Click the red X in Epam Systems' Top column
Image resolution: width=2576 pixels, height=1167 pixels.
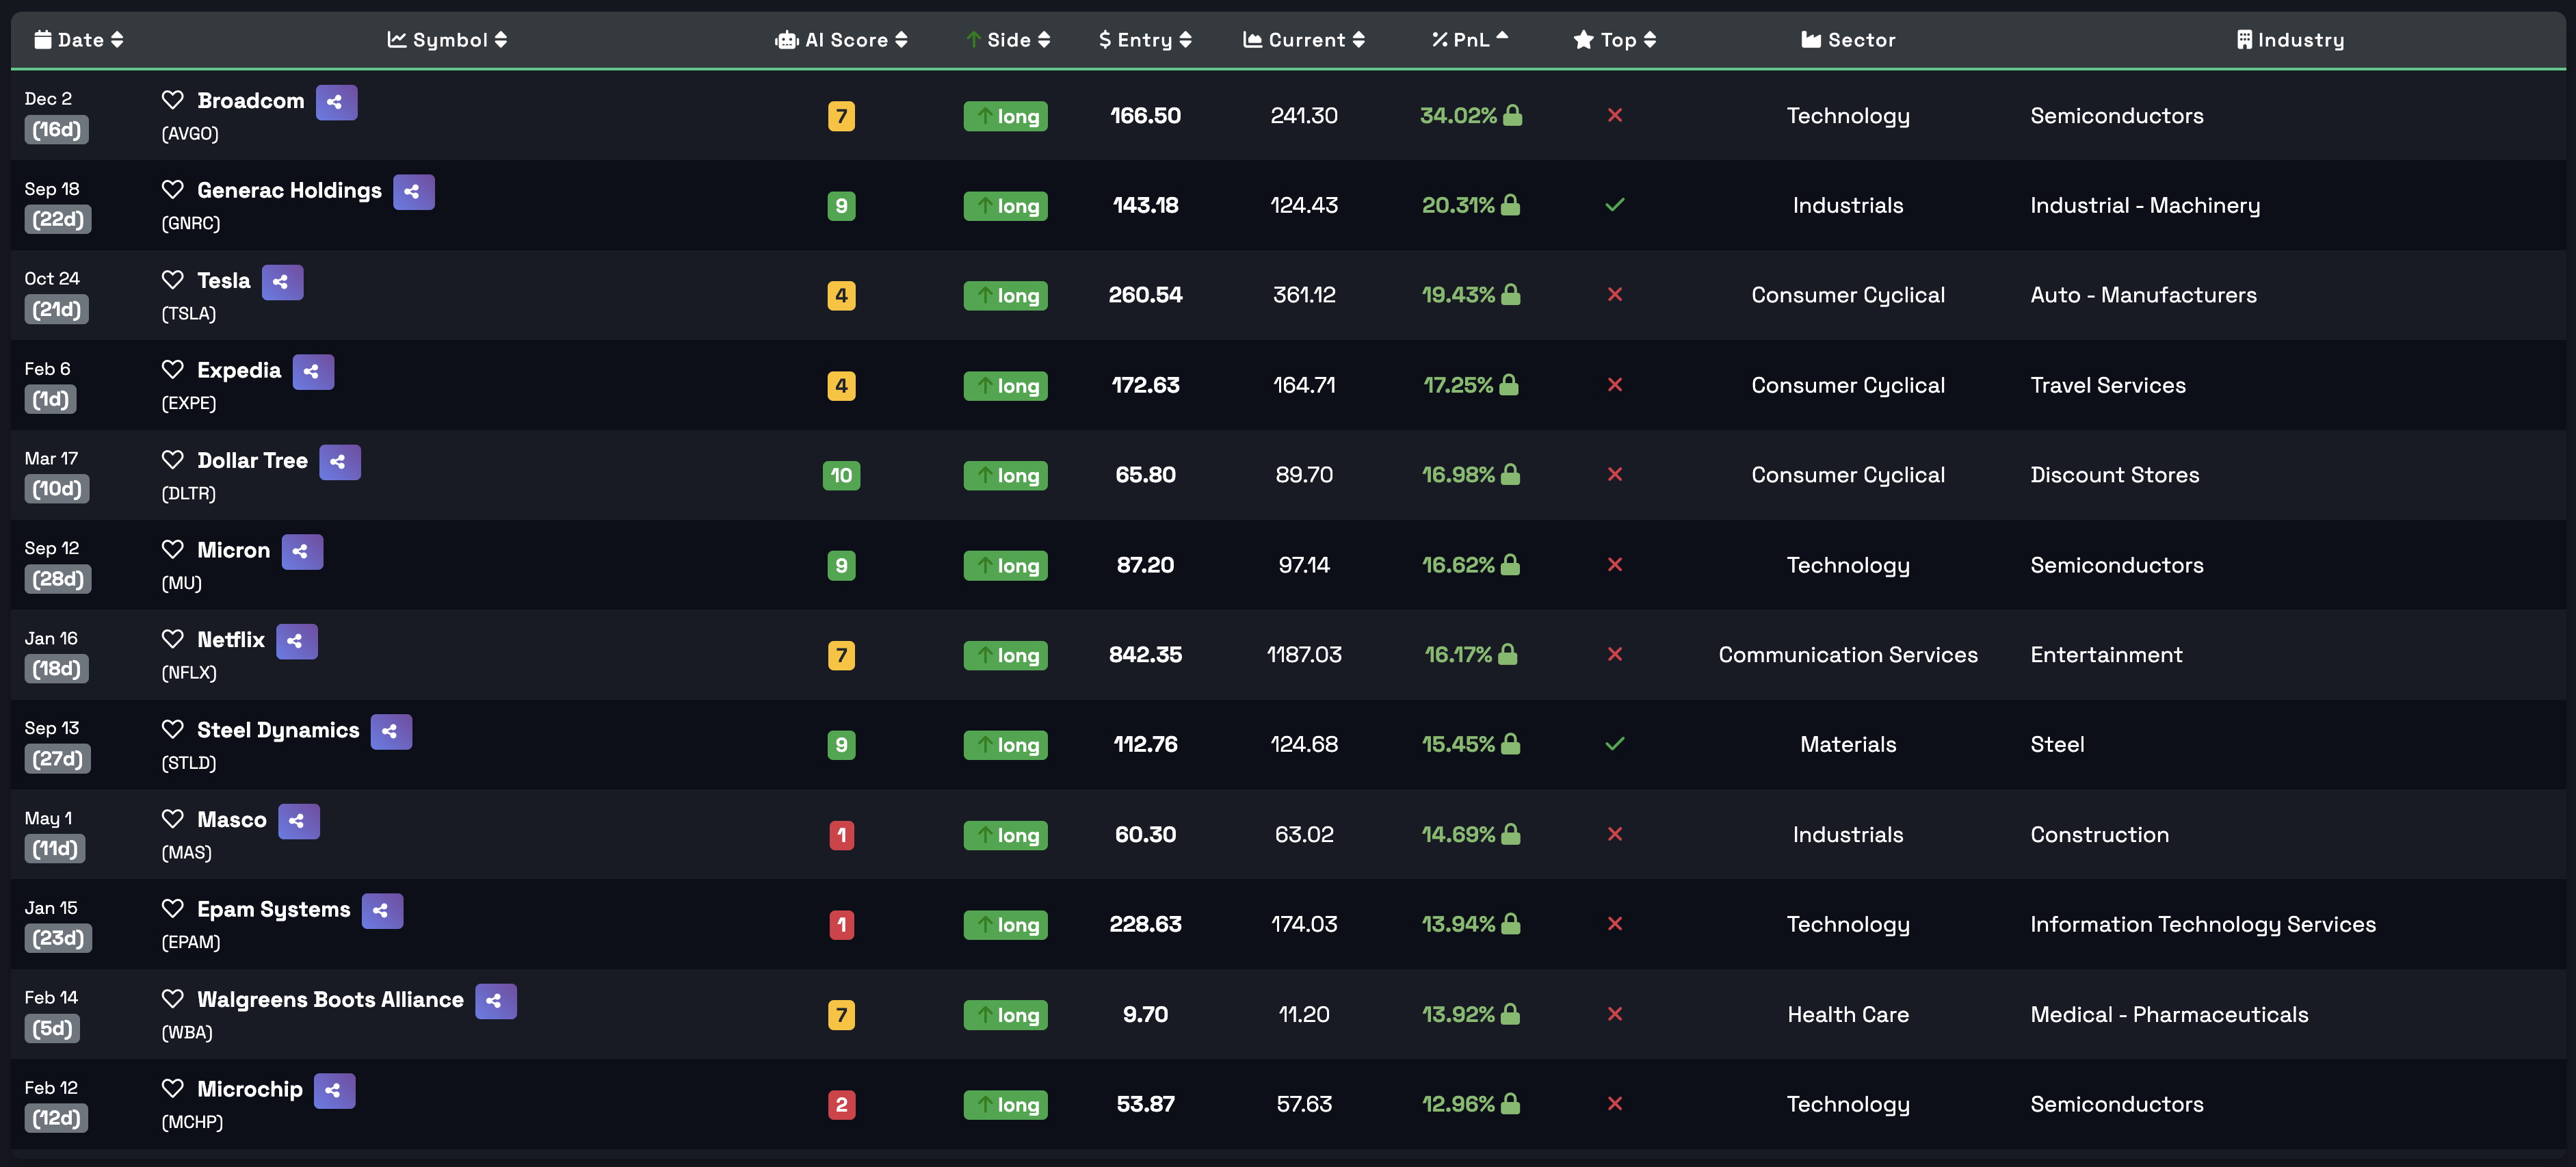(1614, 924)
